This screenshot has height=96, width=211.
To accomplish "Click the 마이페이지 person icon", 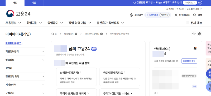I will click(x=176, y=15).
